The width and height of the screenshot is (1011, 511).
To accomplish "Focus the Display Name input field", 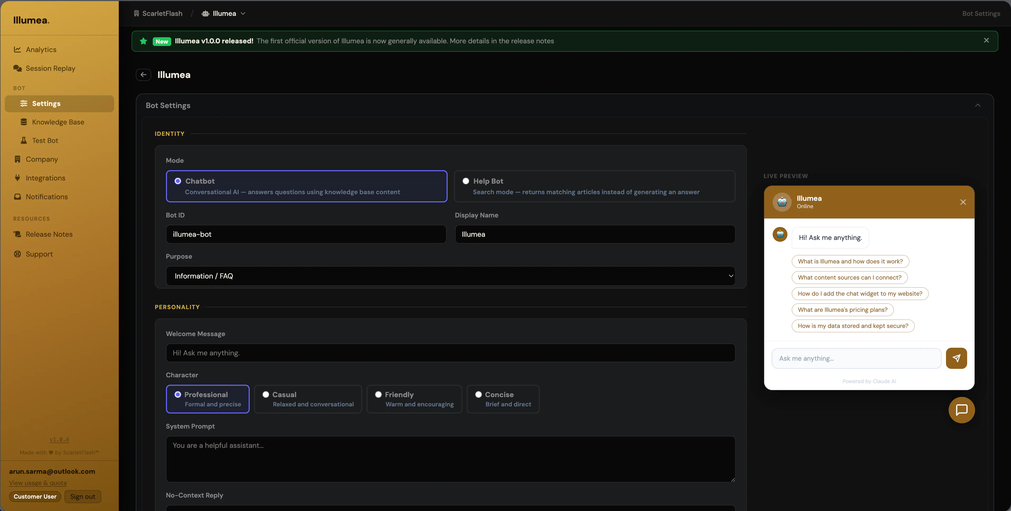I will point(595,234).
